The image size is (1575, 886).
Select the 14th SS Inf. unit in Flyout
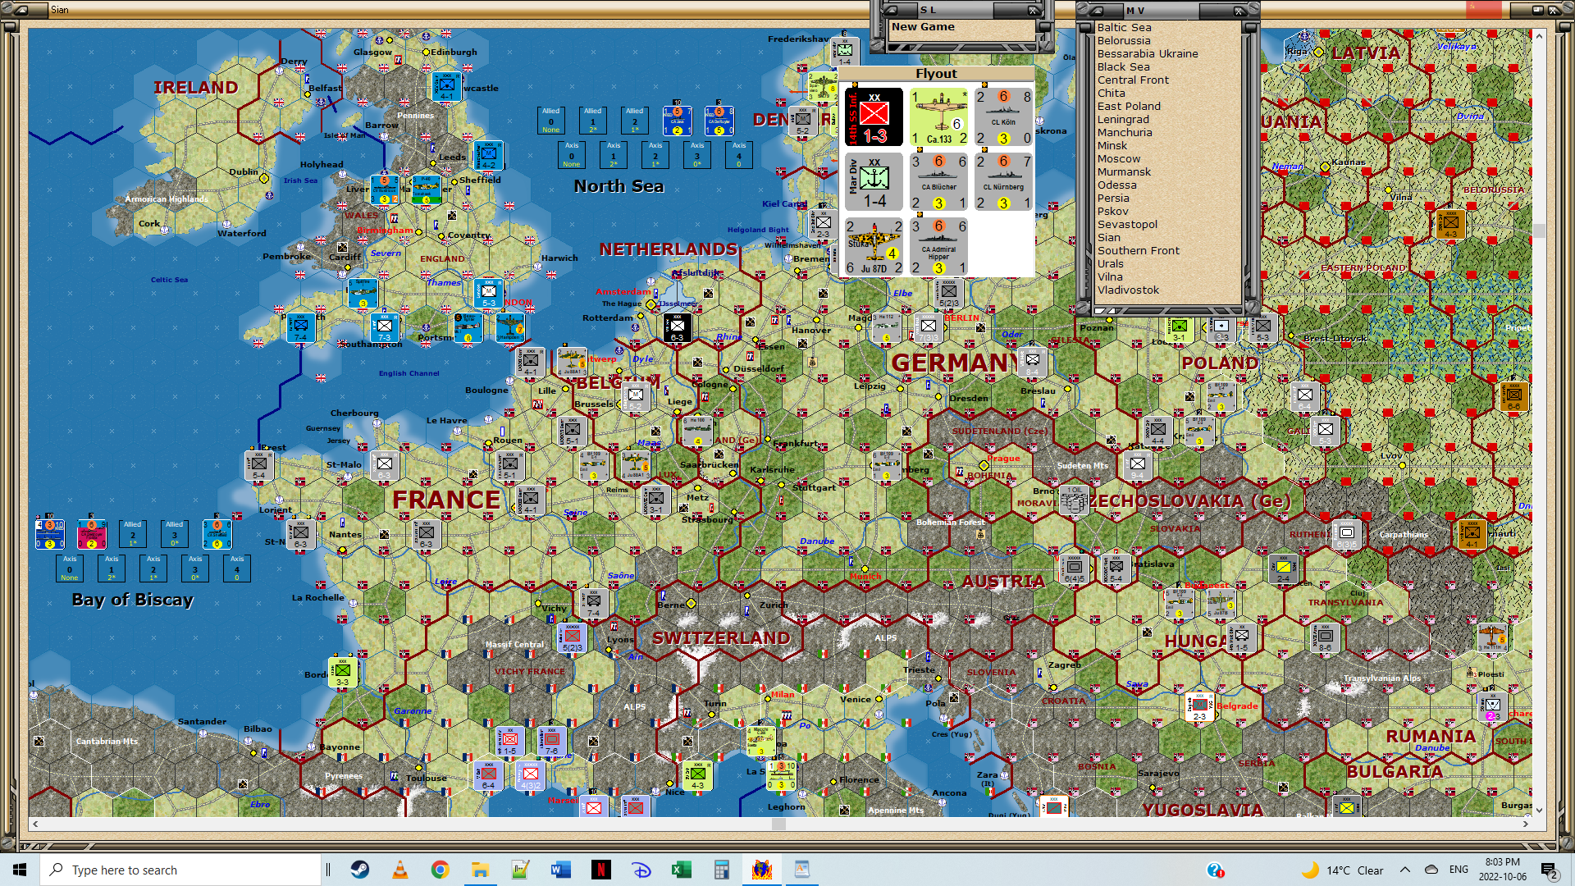point(874,117)
